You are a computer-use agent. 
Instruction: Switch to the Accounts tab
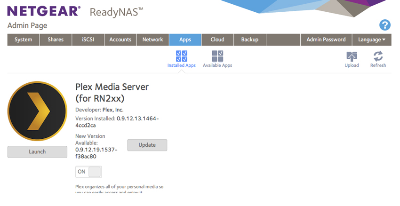[120, 40]
